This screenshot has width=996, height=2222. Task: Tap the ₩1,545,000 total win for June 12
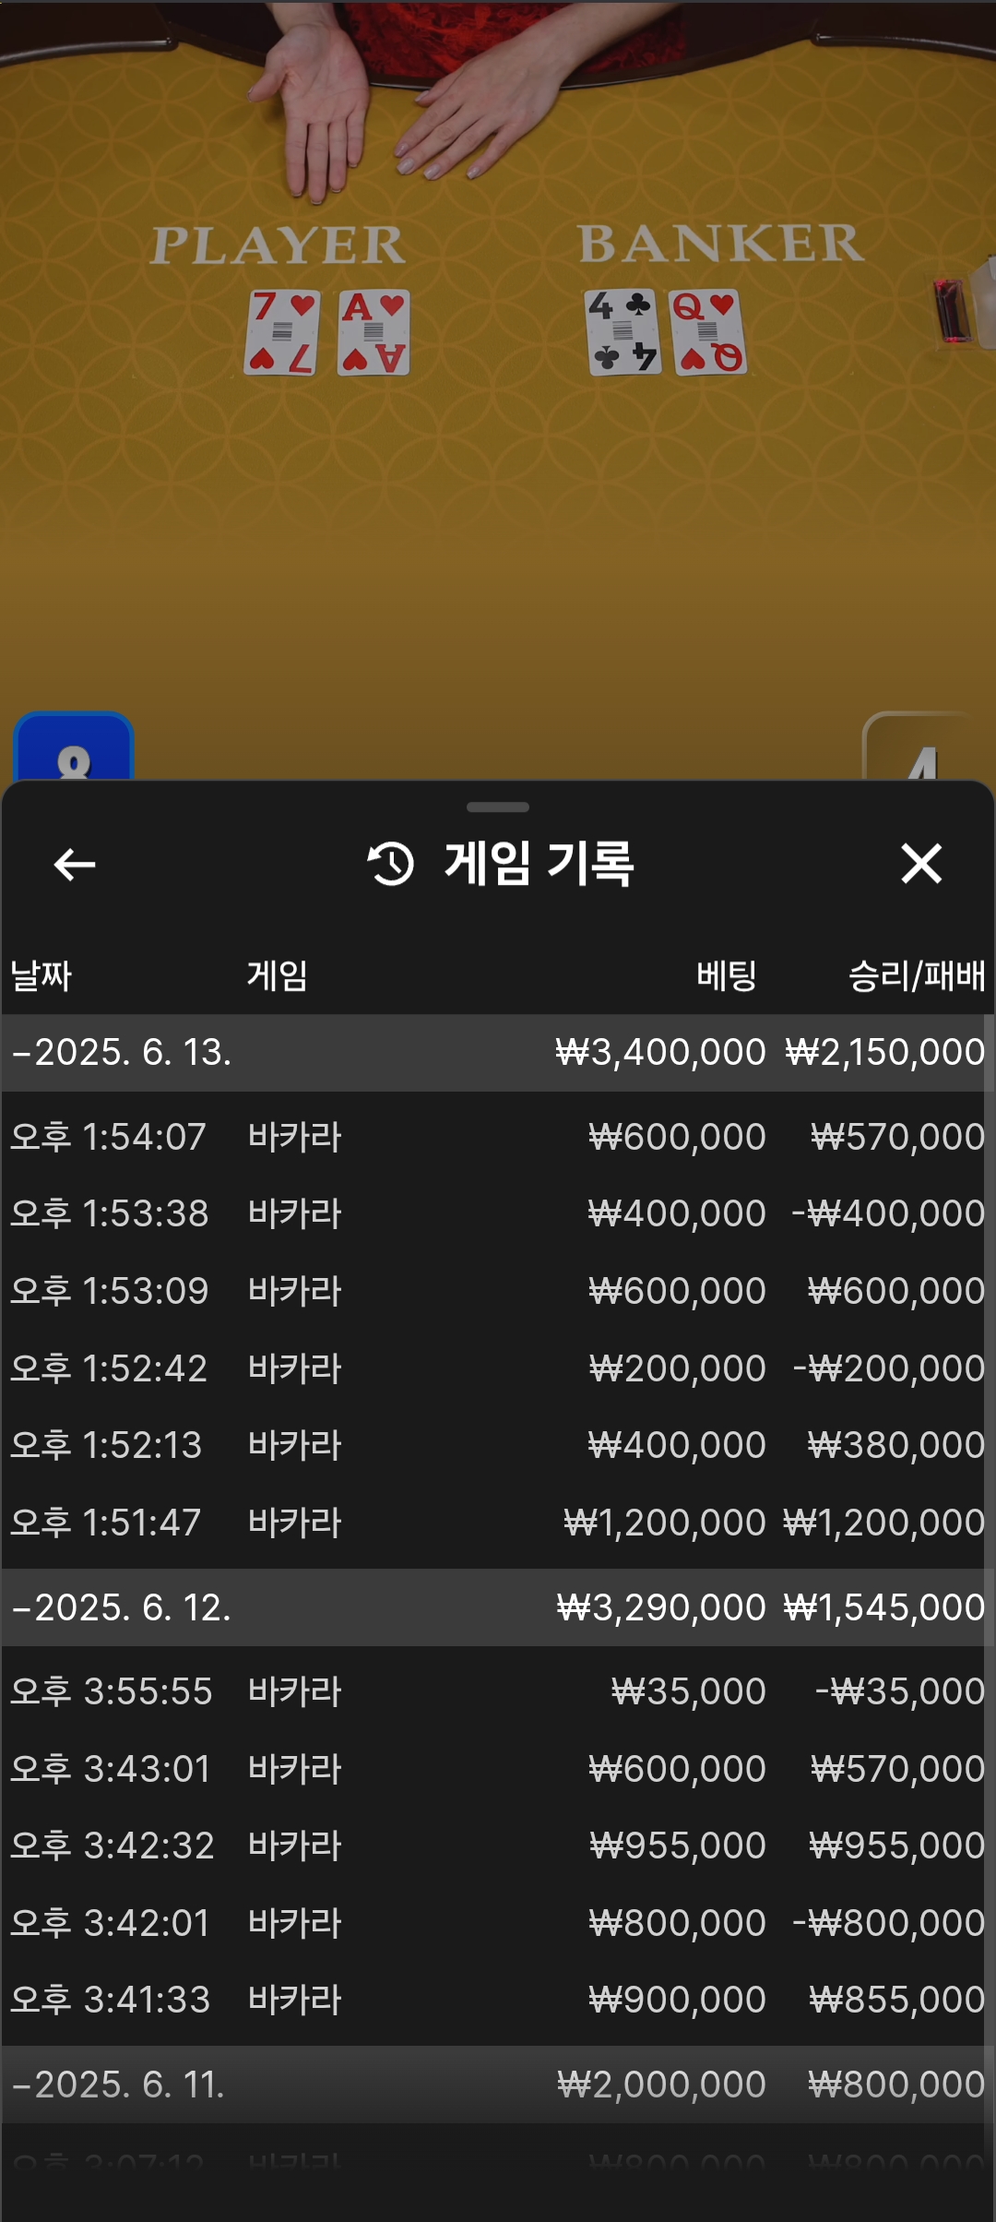[884, 1607]
